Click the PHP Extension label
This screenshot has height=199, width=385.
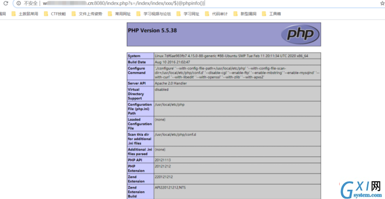click(136, 169)
